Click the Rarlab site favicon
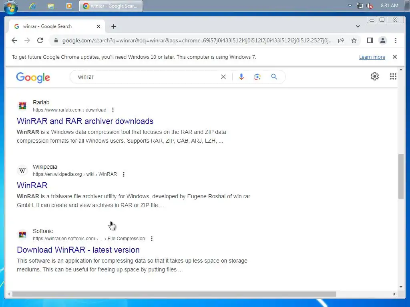Viewport: 410px width, 307px height. coord(22,106)
